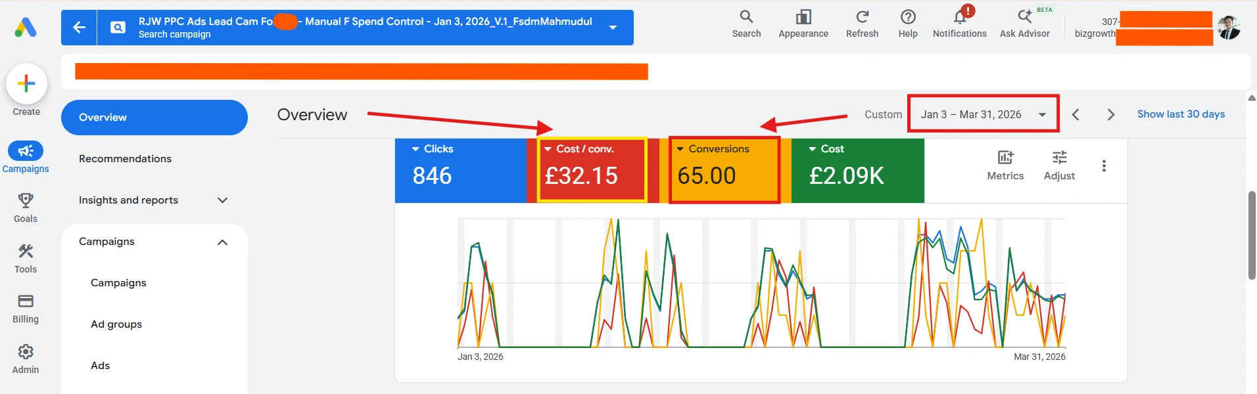Screen dimensions: 1257x394
Task: Change the Cost / conv. metric dropdown
Action: point(579,149)
